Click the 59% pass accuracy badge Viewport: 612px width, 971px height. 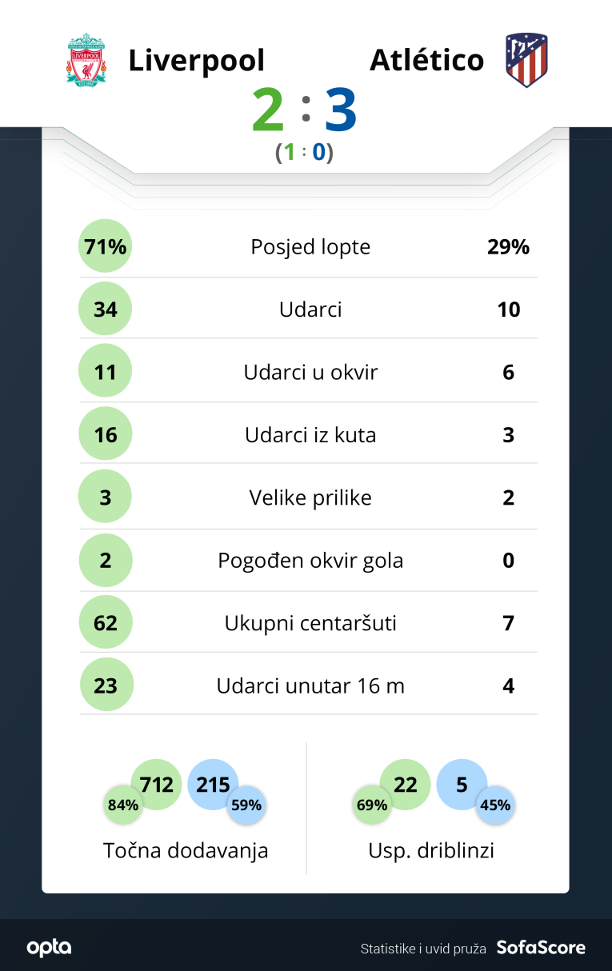(x=246, y=805)
